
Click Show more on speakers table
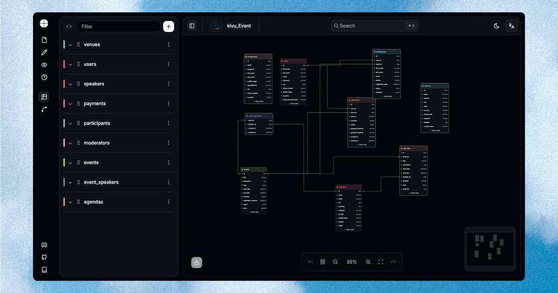[349, 229]
